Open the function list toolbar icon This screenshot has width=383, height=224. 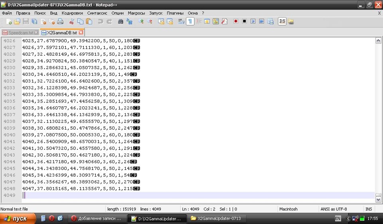coord(224,22)
